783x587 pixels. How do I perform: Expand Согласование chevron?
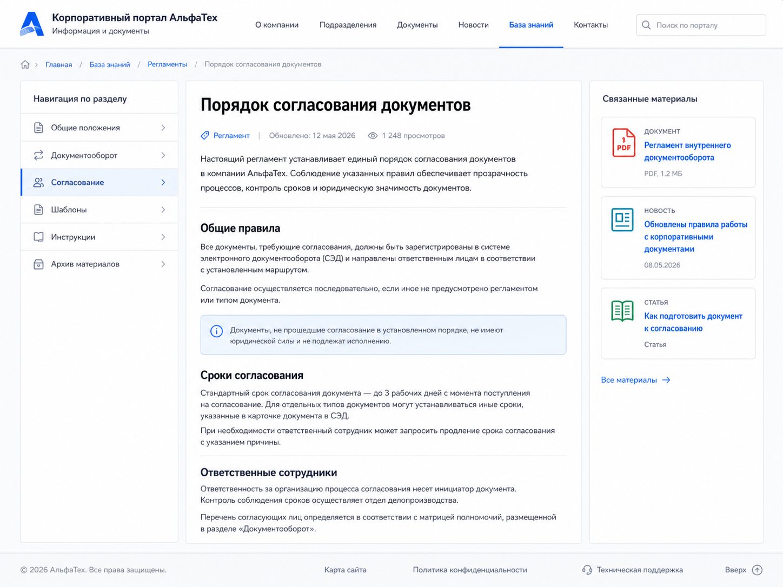pyautogui.click(x=163, y=182)
